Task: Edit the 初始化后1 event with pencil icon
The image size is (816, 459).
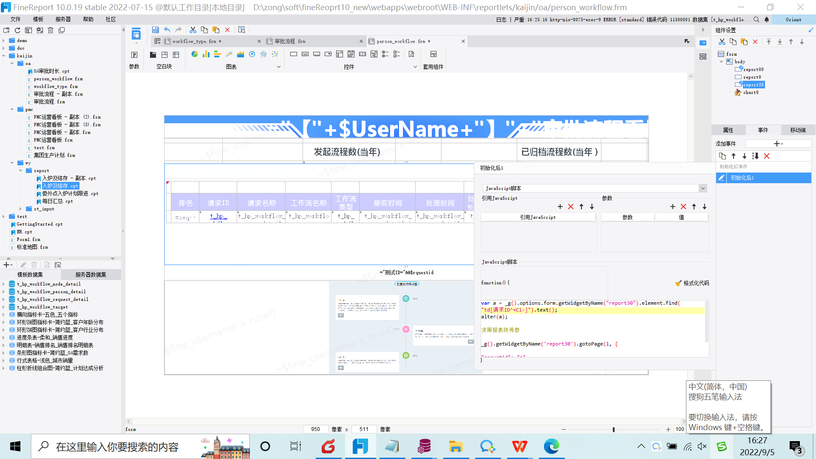Action: click(721, 178)
